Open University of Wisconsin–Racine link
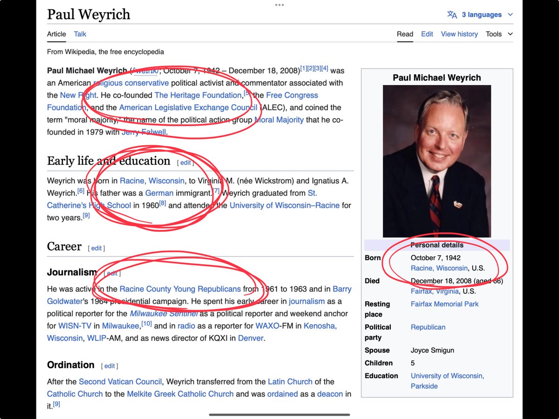This screenshot has height=419, width=559. [x=285, y=205]
